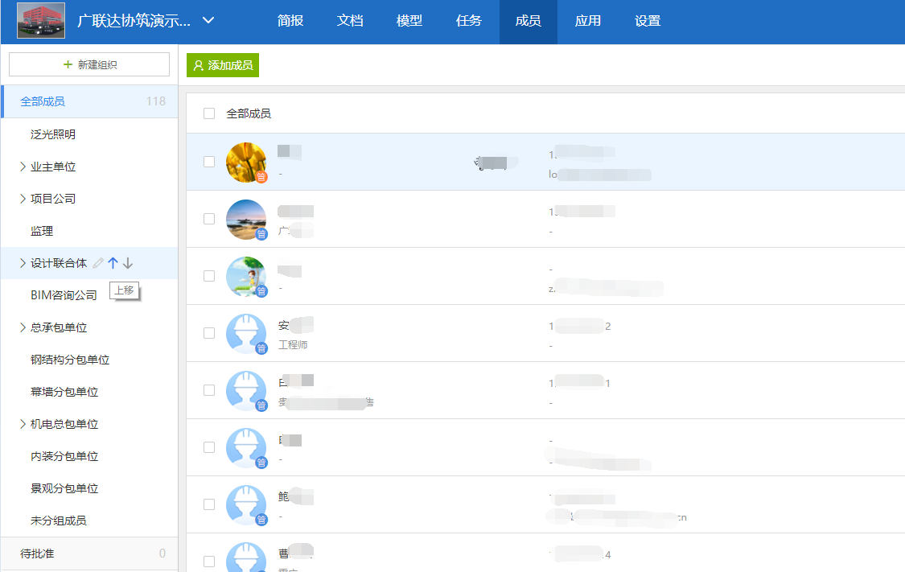This screenshot has height=572, width=905.
Task: Click the project logo thumbnail at top left
Action: pos(42,21)
